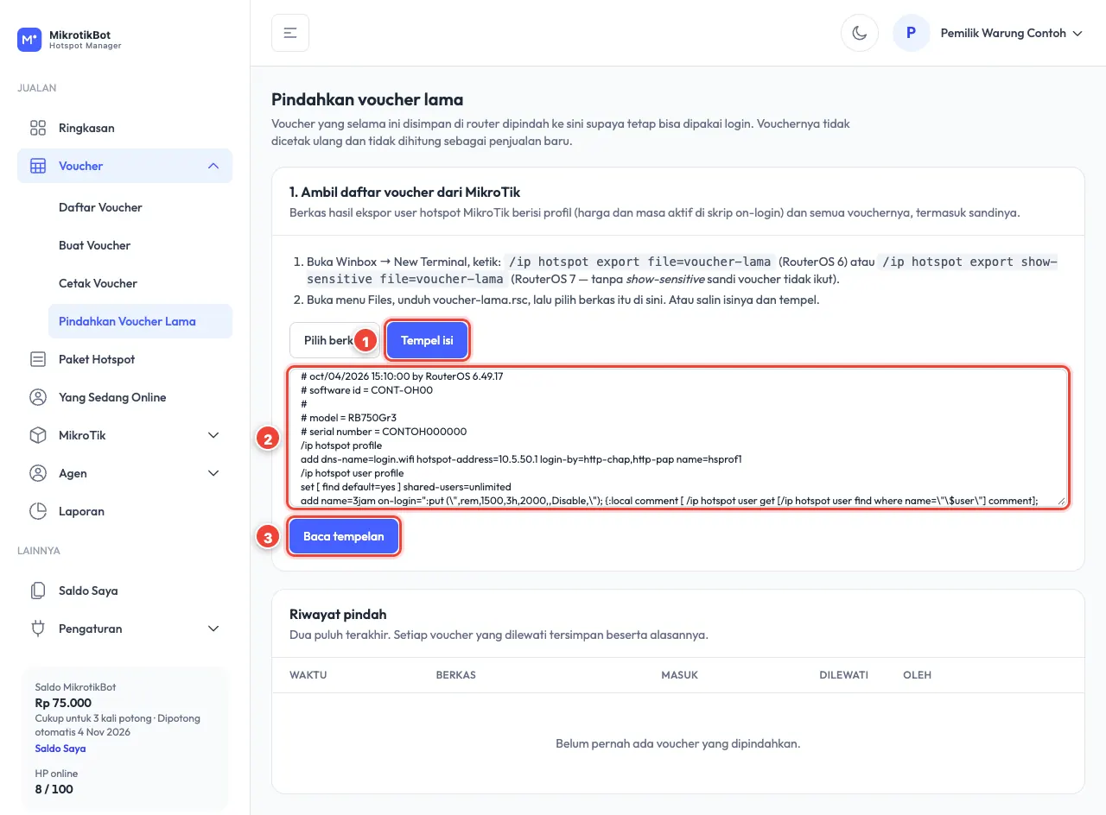
Task: Click the Baca tempelan button
Action: (x=344, y=536)
